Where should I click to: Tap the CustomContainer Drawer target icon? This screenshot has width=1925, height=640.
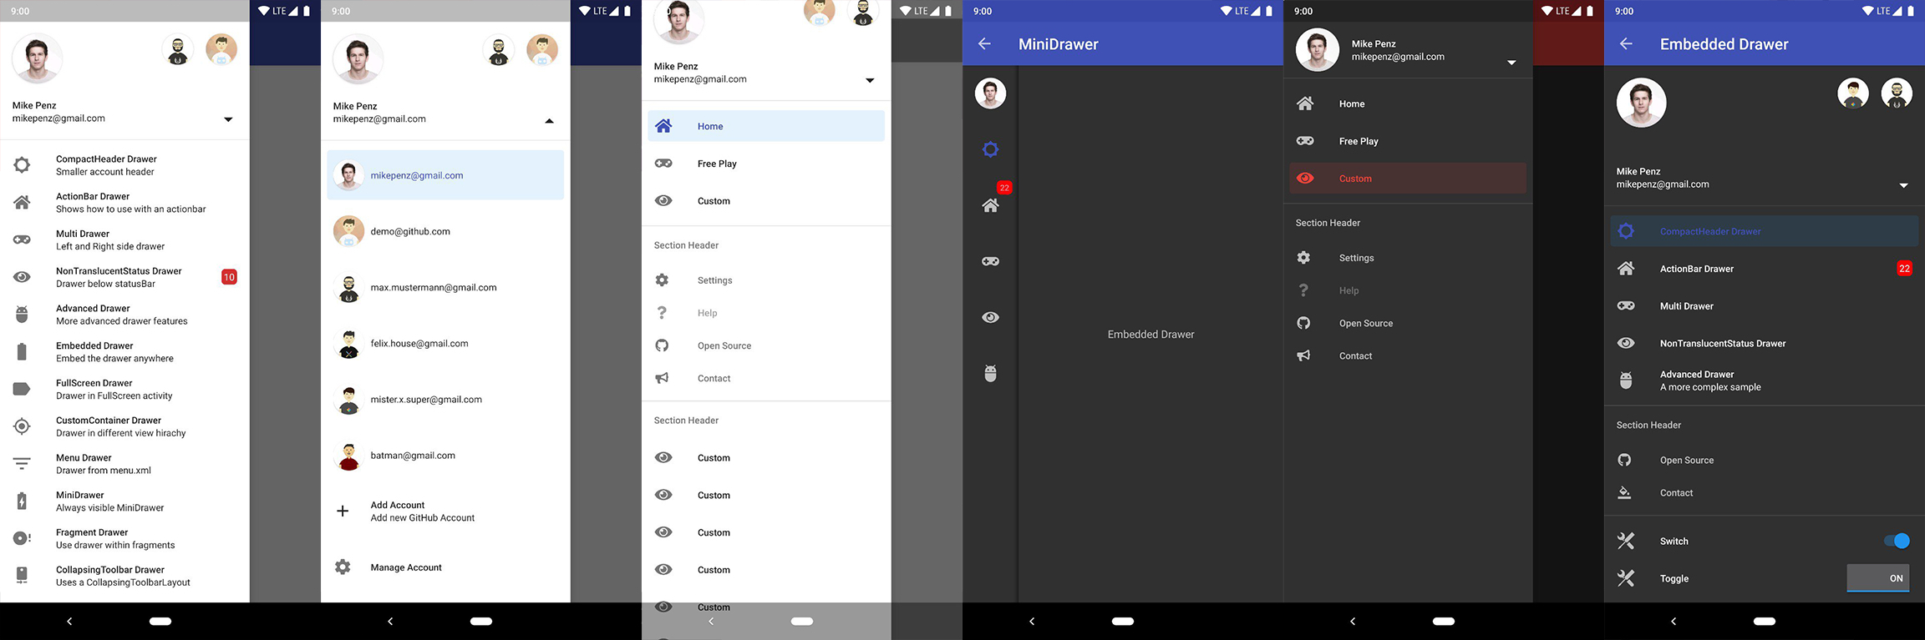[x=23, y=426]
